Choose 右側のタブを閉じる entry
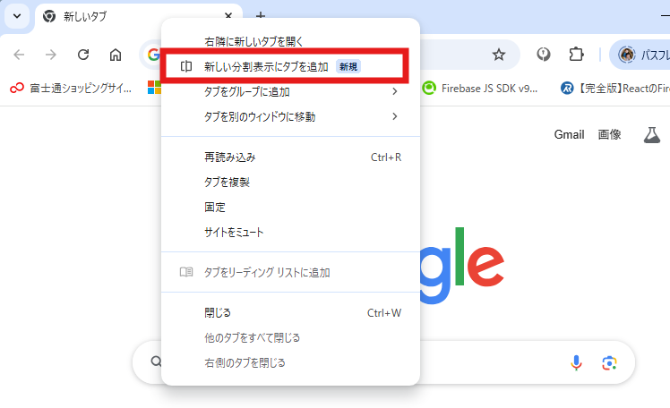Screen dimensions: 670x408 (x=290, y=362)
